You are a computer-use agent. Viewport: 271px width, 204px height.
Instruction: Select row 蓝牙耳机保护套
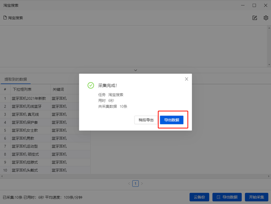coord(45,122)
